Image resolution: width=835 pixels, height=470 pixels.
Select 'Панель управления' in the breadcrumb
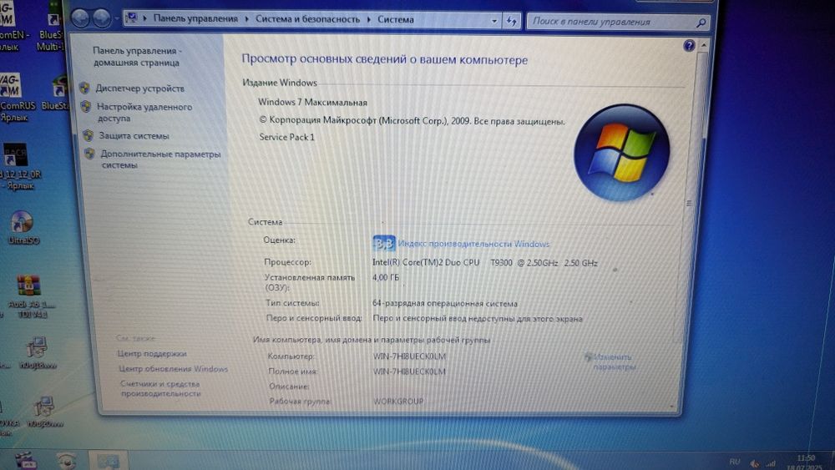[x=195, y=18]
